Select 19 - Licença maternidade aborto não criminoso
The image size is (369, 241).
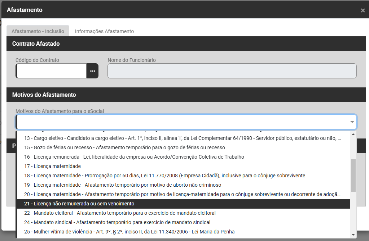tap(123, 185)
